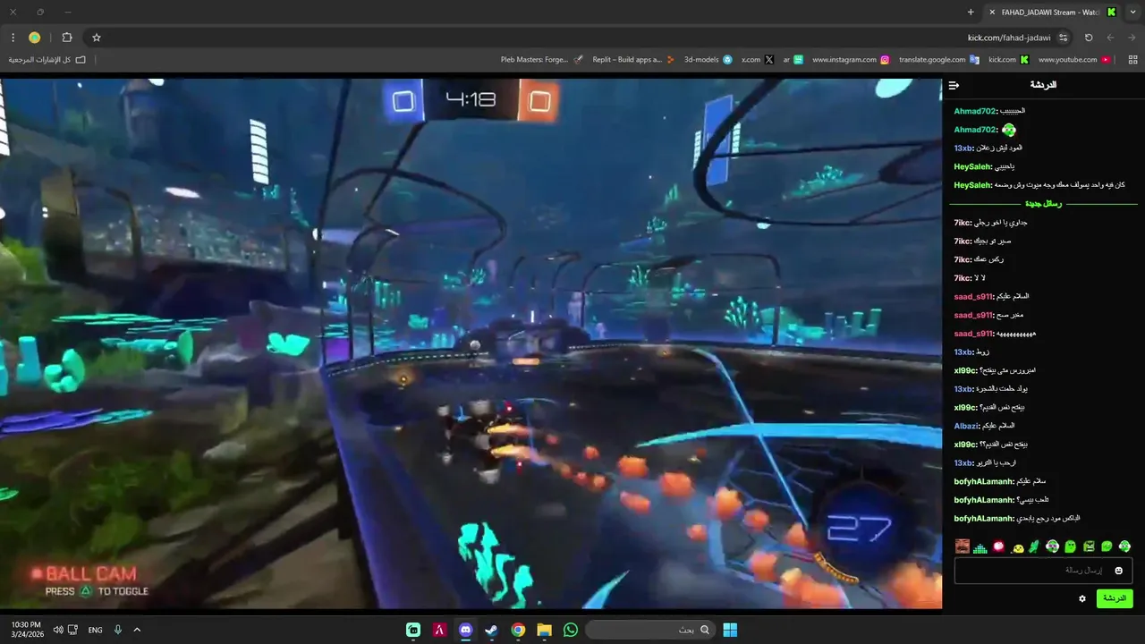
Task: Click username saad_s911 in greeting message
Action: click(973, 296)
